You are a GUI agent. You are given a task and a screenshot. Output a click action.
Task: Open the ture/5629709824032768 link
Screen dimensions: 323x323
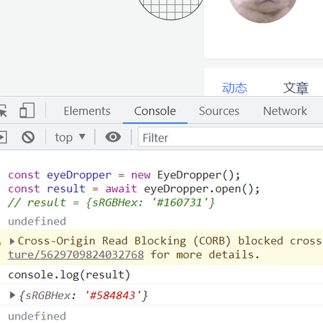(76, 255)
